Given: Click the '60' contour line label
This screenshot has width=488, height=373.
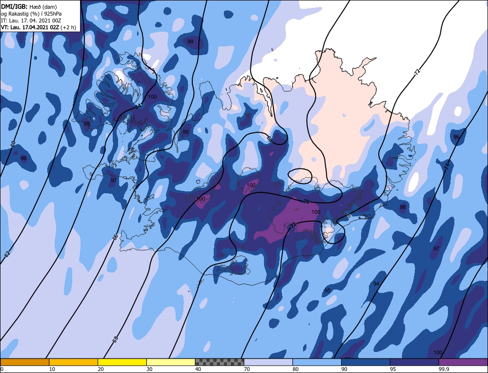Looking at the screenshot, I should 13,144.
